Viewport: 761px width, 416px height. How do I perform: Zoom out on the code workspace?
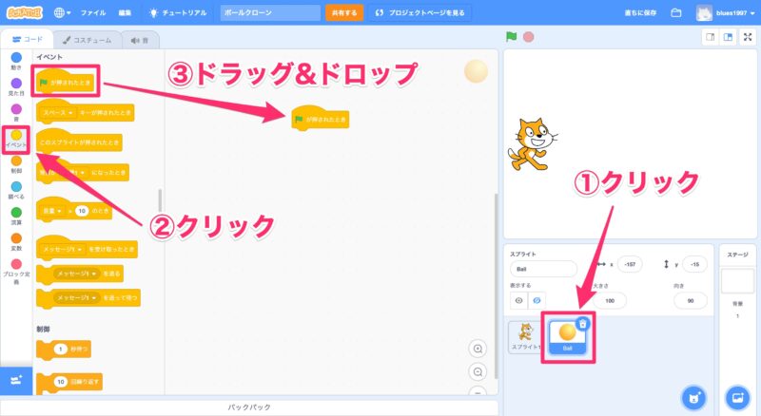478,371
